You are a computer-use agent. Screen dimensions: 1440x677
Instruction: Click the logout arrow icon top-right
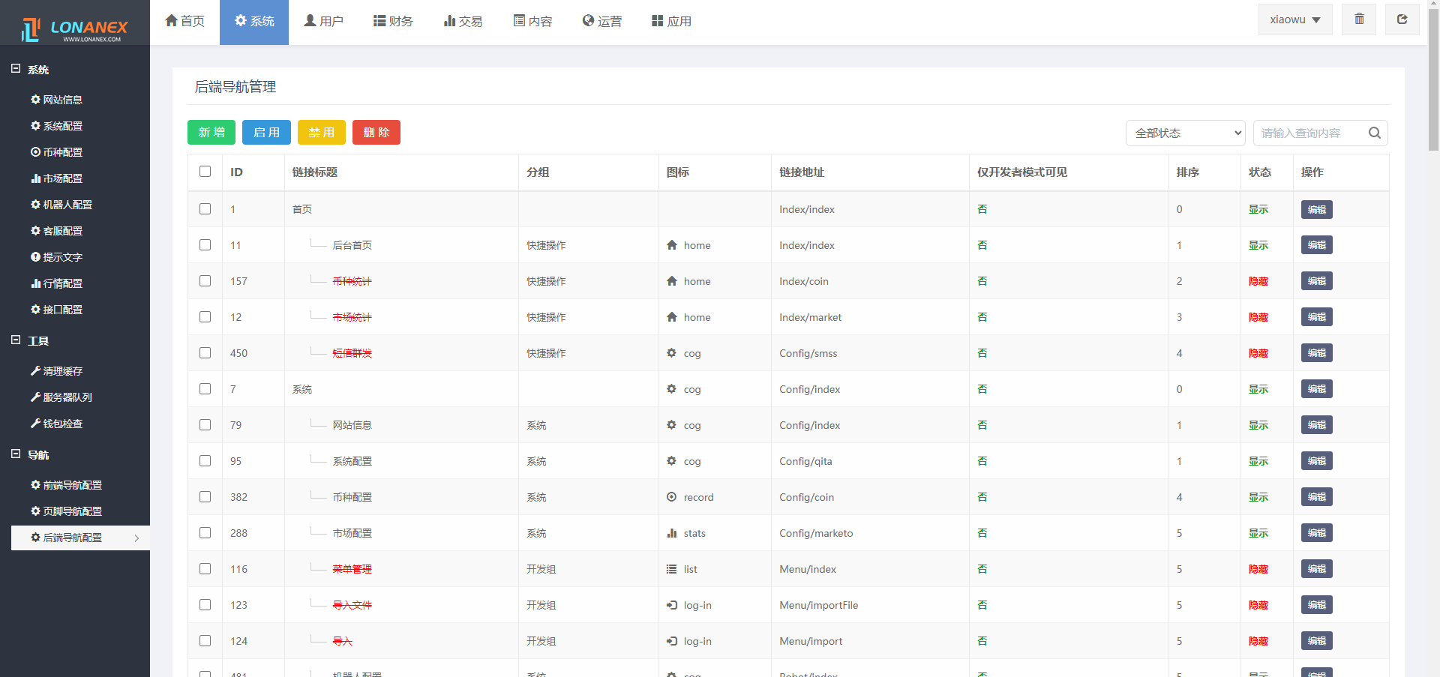[1402, 19]
